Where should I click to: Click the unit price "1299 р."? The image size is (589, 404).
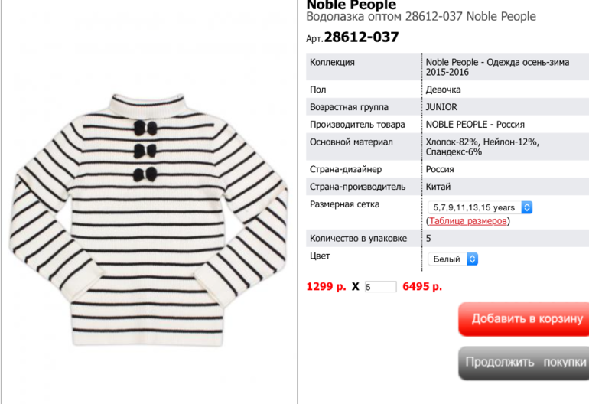coord(326,287)
